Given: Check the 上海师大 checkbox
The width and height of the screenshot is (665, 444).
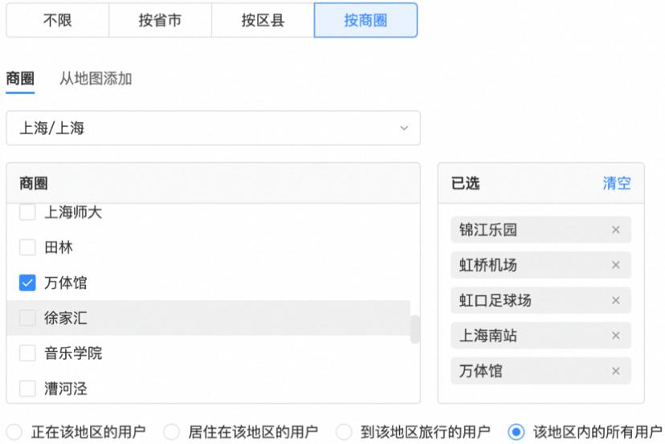Looking at the screenshot, I should coord(27,212).
